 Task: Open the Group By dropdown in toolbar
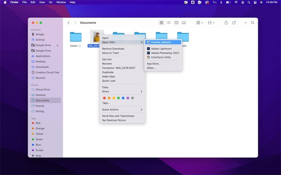point(200,23)
